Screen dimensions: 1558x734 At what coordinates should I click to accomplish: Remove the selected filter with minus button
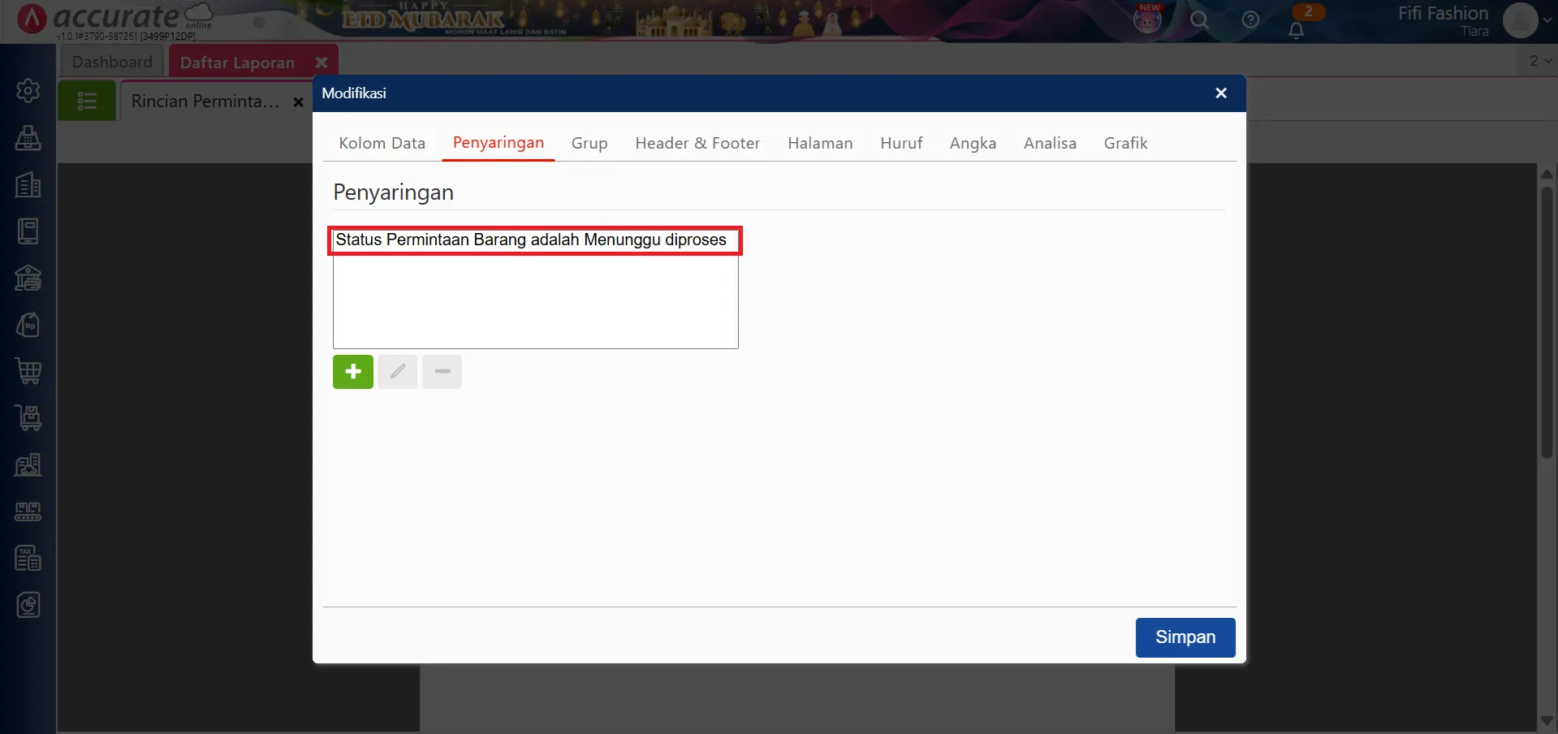(x=442, y=372)
